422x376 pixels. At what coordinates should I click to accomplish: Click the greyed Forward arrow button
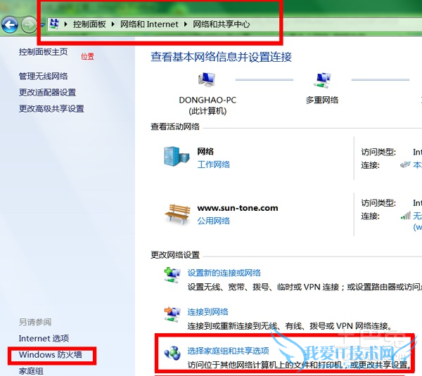tap(29, 25)
